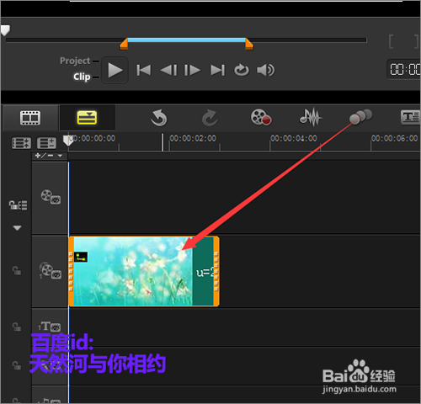Undo the last action
421x404 pixels.
click(159, 118)
